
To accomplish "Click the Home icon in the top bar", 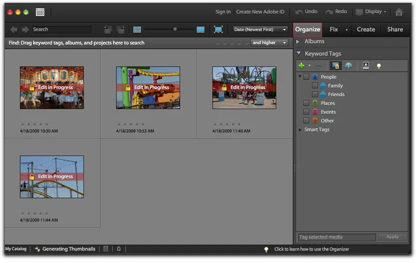I will pyautogui.click(x=399, y=12).
